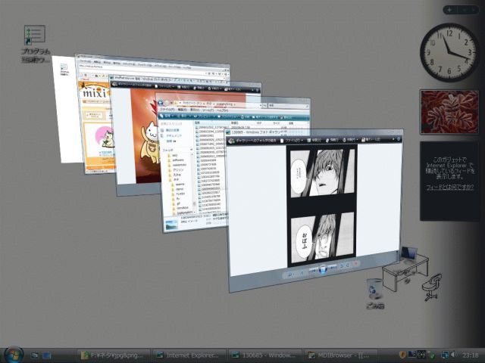Image resolution: width=485 pixels, height=363 pixels.
Task: Click the gallery icon in the front Photo Gallery toolbar
Action: (231, 141)
